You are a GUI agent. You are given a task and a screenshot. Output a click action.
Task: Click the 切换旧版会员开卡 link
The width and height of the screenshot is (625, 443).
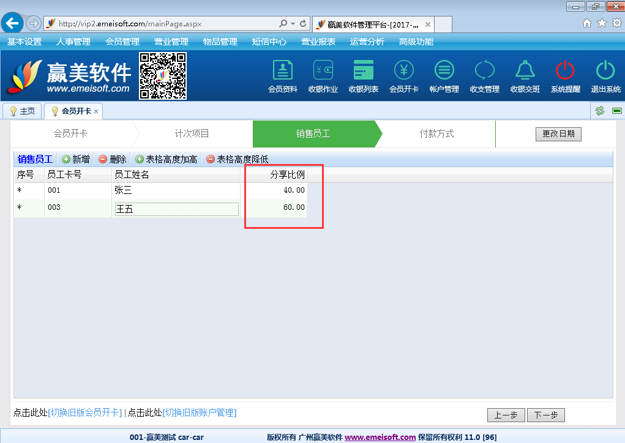click(x=84, y=413)
